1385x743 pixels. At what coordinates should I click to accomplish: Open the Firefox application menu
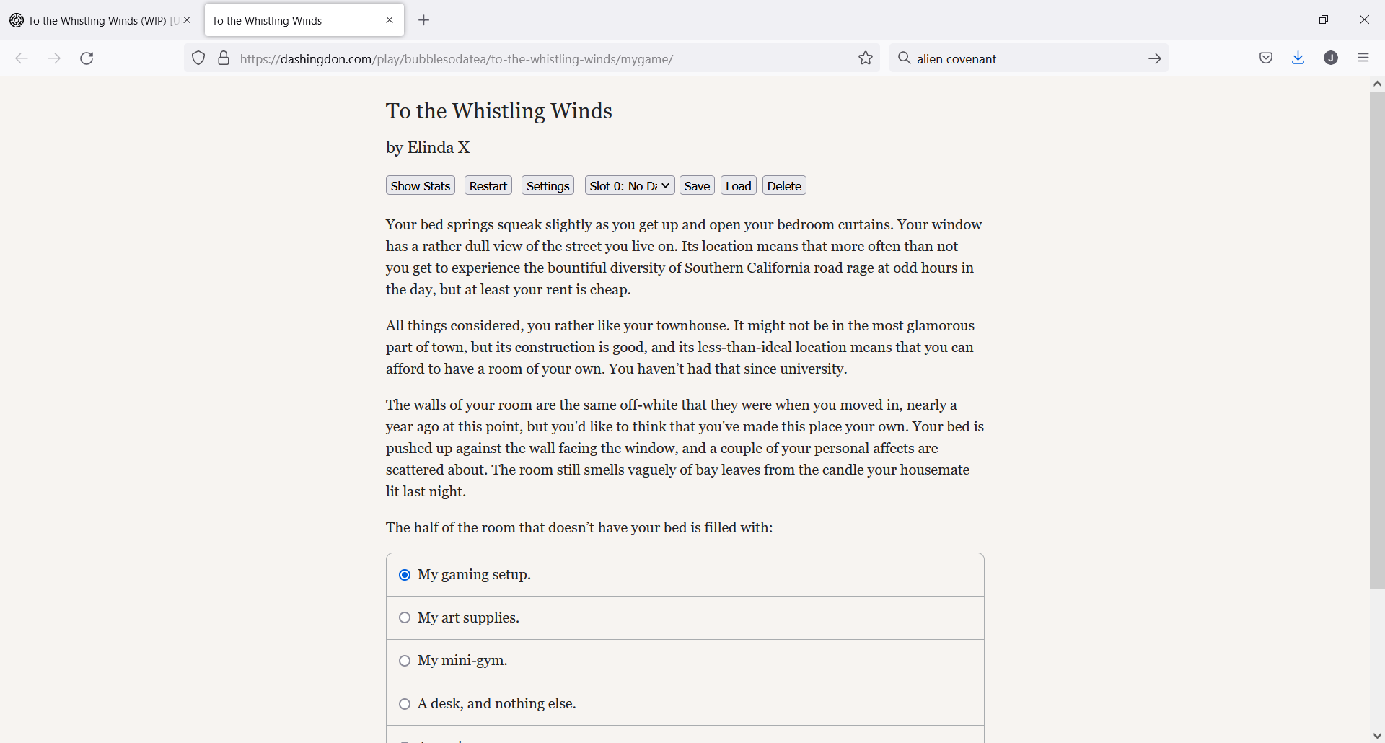pyautogui.click(x=1363, y=58)
